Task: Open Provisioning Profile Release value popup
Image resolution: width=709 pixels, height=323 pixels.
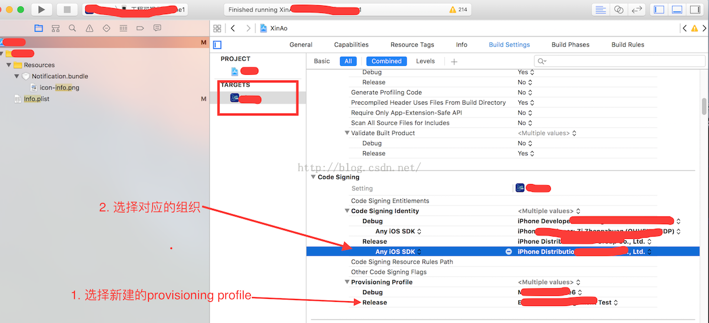Action: 568,302
